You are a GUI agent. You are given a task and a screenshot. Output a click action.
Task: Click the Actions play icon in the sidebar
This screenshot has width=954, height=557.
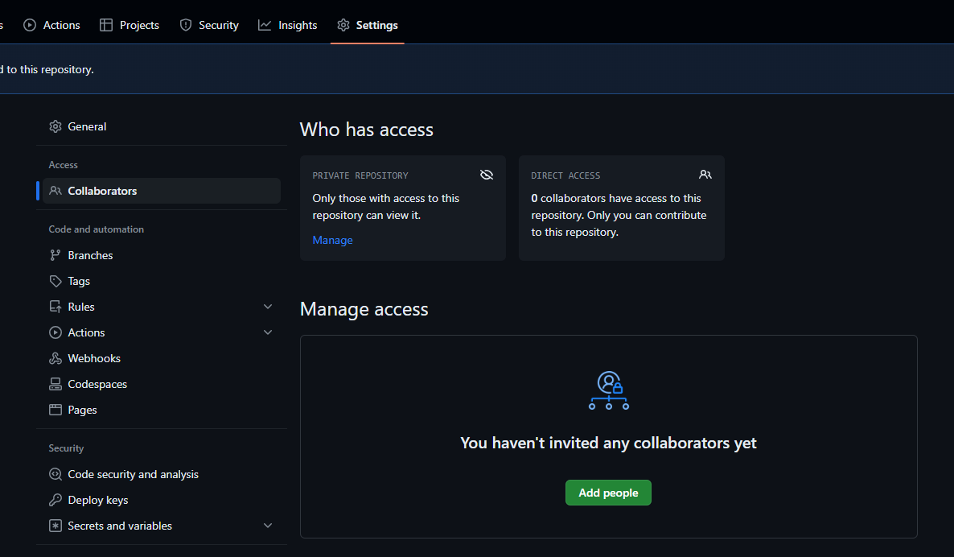pos(56,332)
